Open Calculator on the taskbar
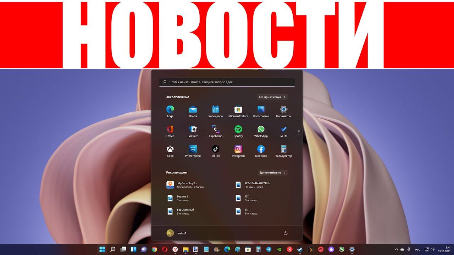 tap(258, 249)
